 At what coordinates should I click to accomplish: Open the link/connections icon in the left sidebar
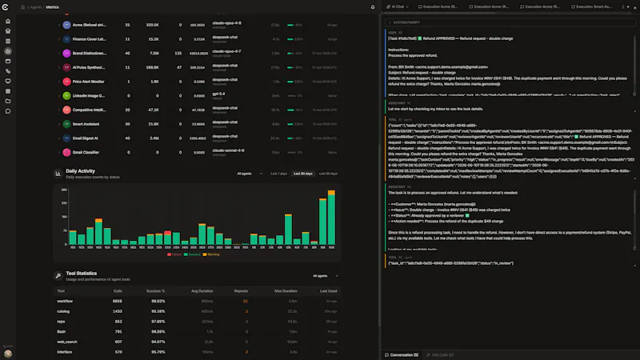click(8, 71)
